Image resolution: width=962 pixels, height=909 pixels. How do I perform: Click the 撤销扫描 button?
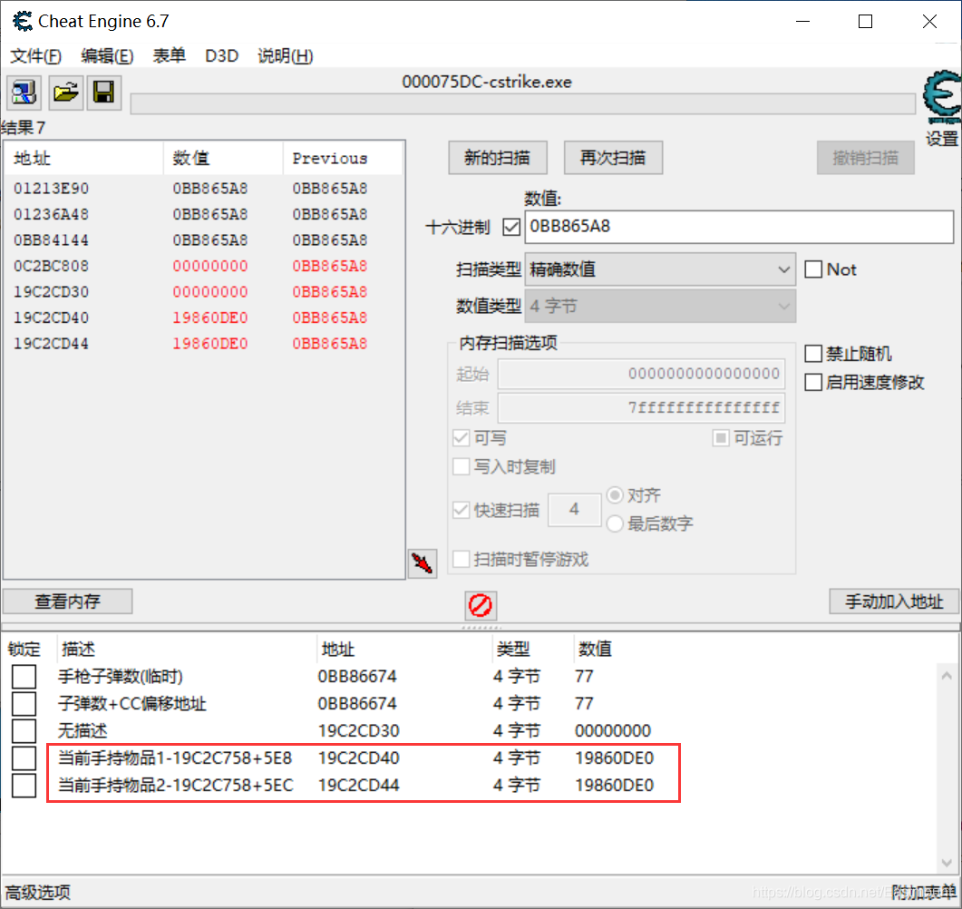click(x=865, y=159)
